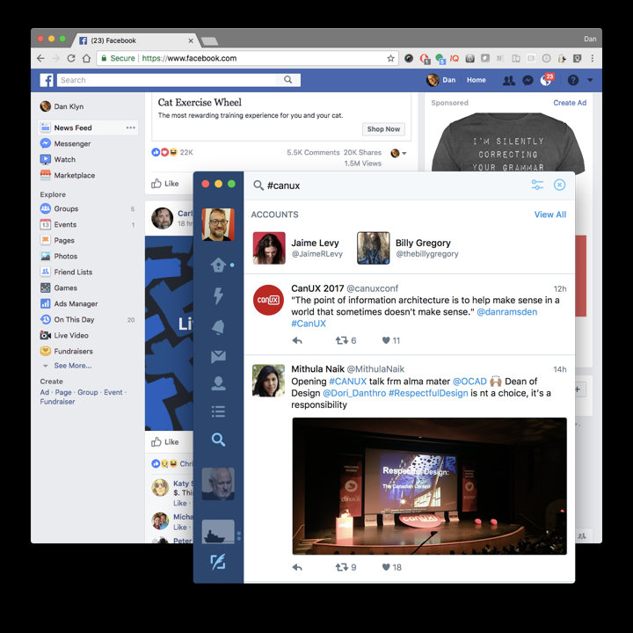Reply to the CanUX 2017 tweet

[297, 340]
